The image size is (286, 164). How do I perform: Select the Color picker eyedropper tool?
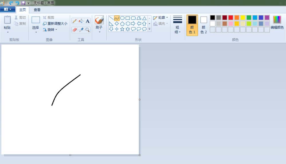[81, 30]
